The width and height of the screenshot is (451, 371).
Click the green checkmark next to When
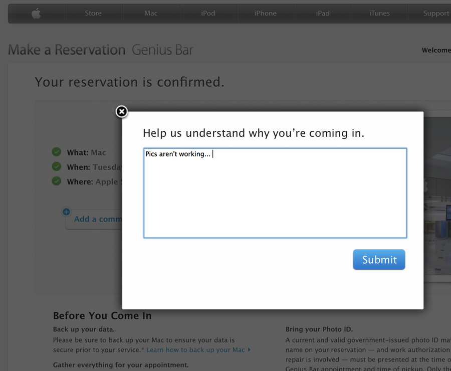click(57, 166)
